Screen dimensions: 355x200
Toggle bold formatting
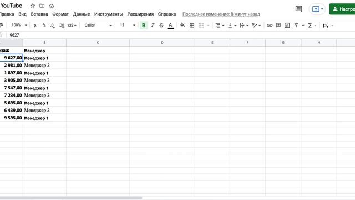[144, 26]
